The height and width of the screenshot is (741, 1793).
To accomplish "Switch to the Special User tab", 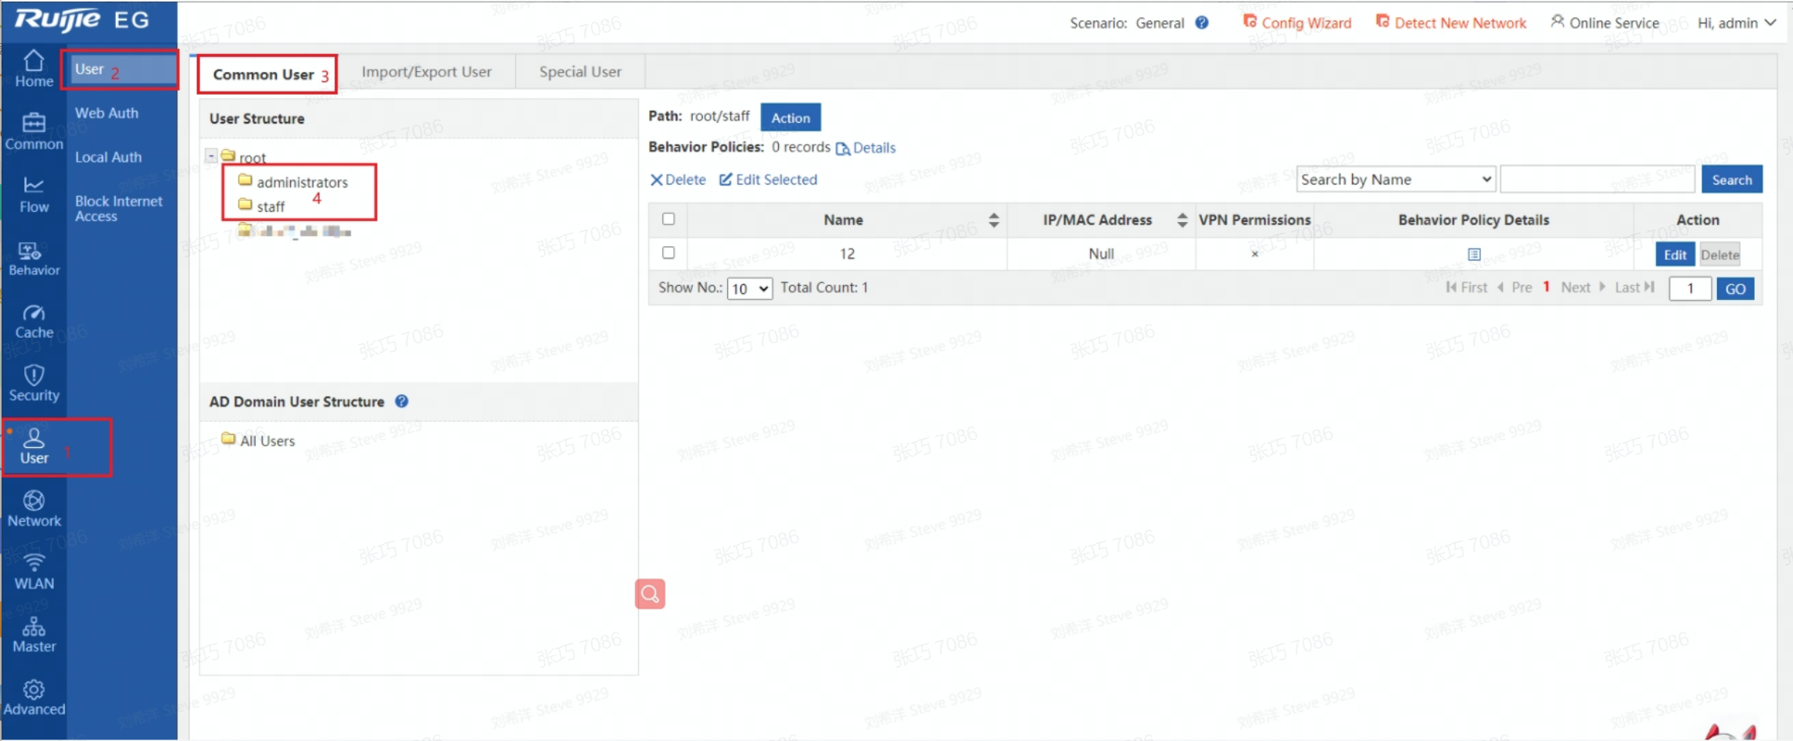I will (x=579, y=72).
